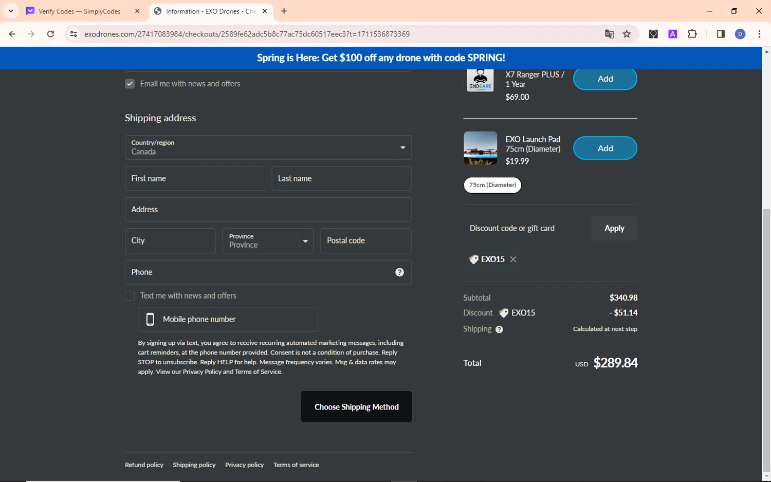Click into the Address field
Viewport: 771px width, 482px height.
tap(268, 210)
